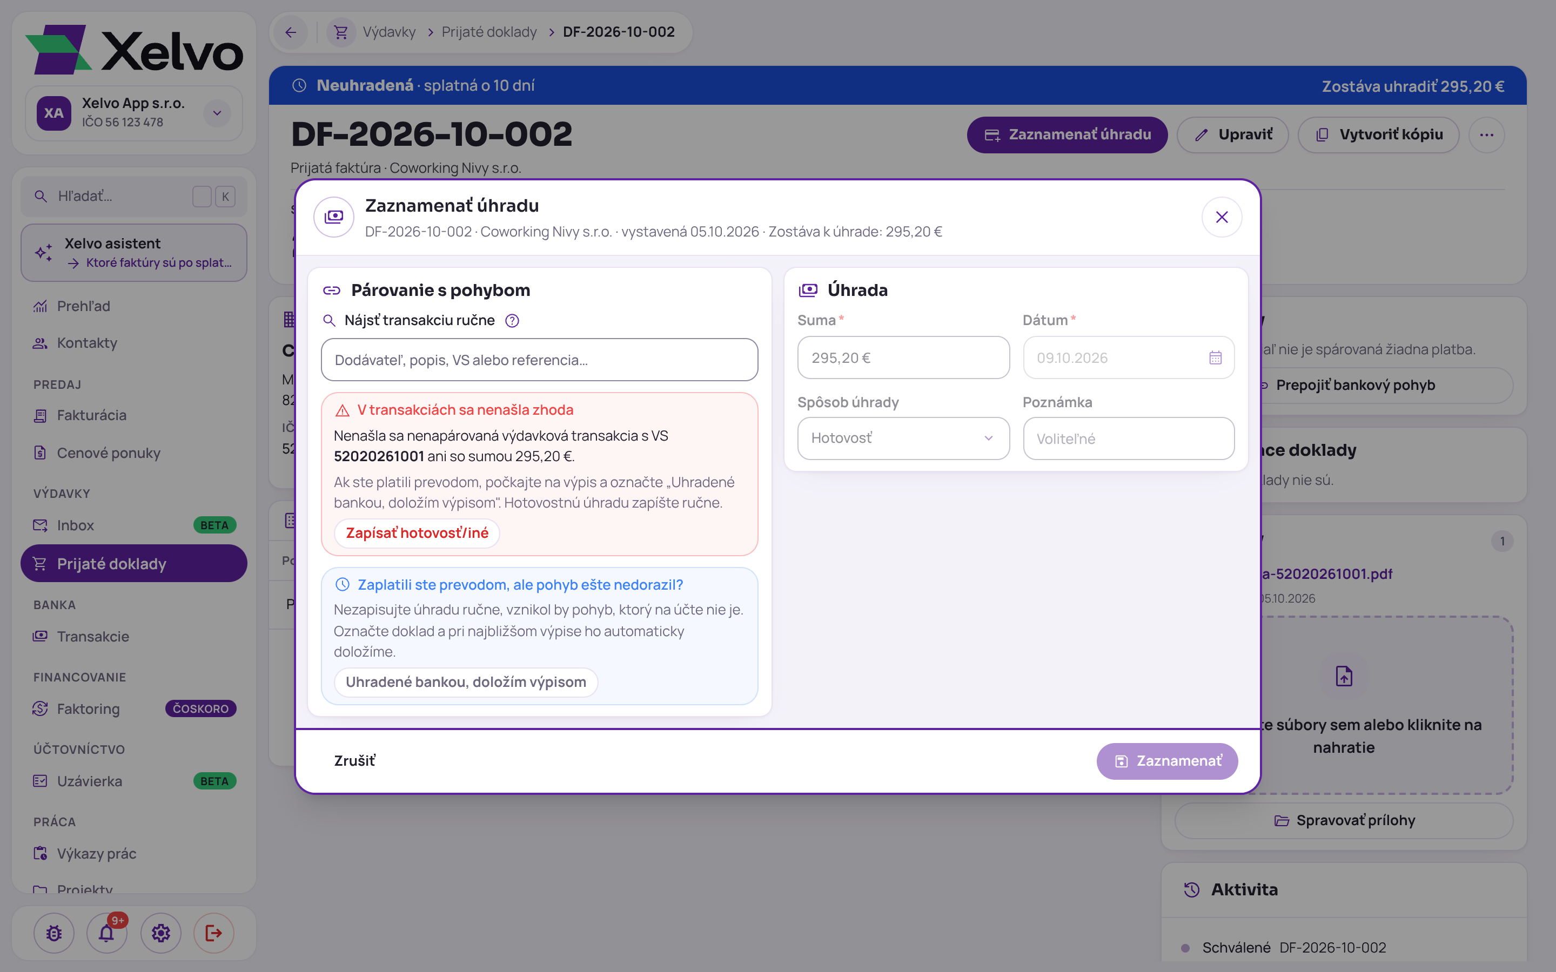Click the back arrow in breadcrumb bar

291,32
